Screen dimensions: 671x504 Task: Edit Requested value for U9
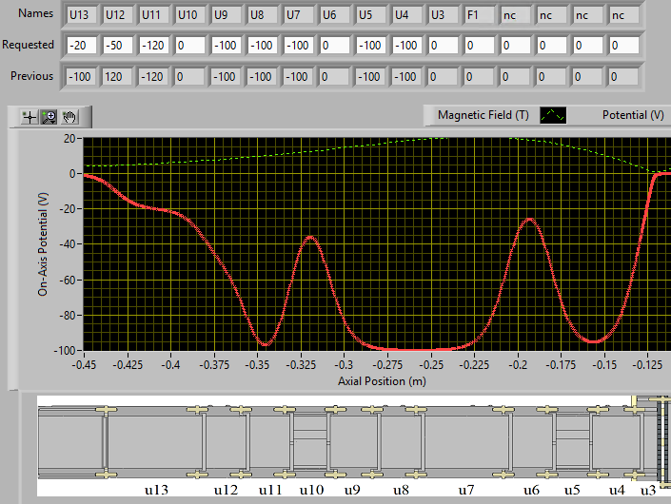(227, 46)
